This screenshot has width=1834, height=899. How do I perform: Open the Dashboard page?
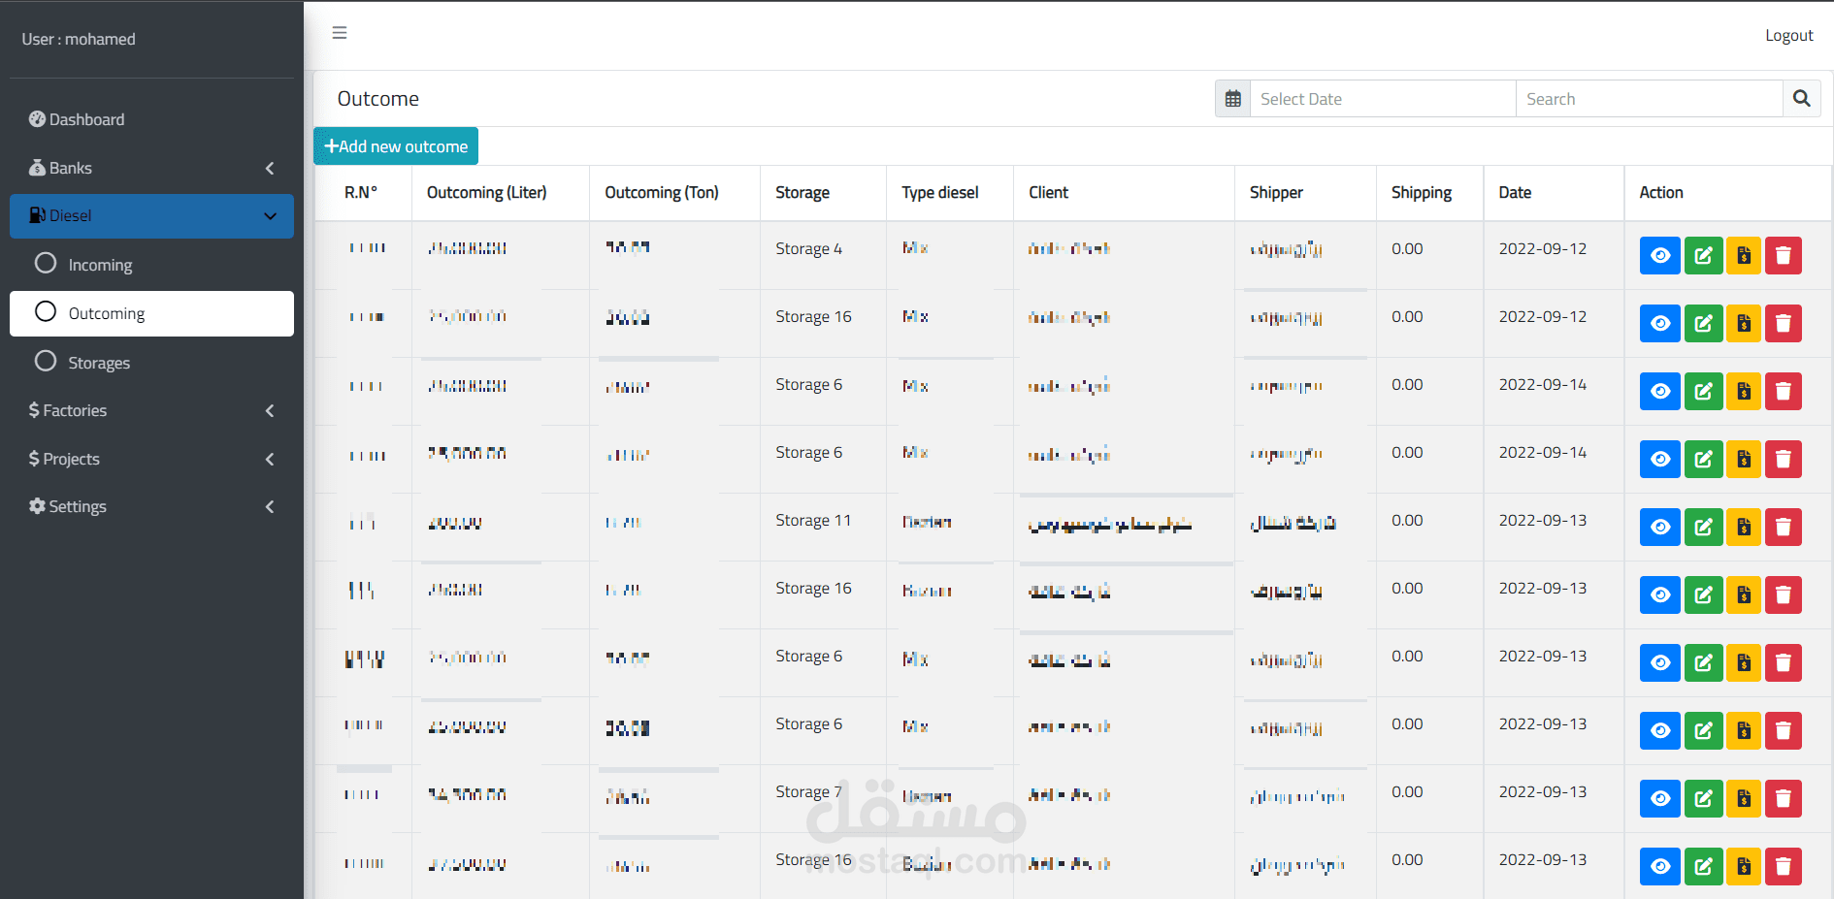[x=86, y=119]
